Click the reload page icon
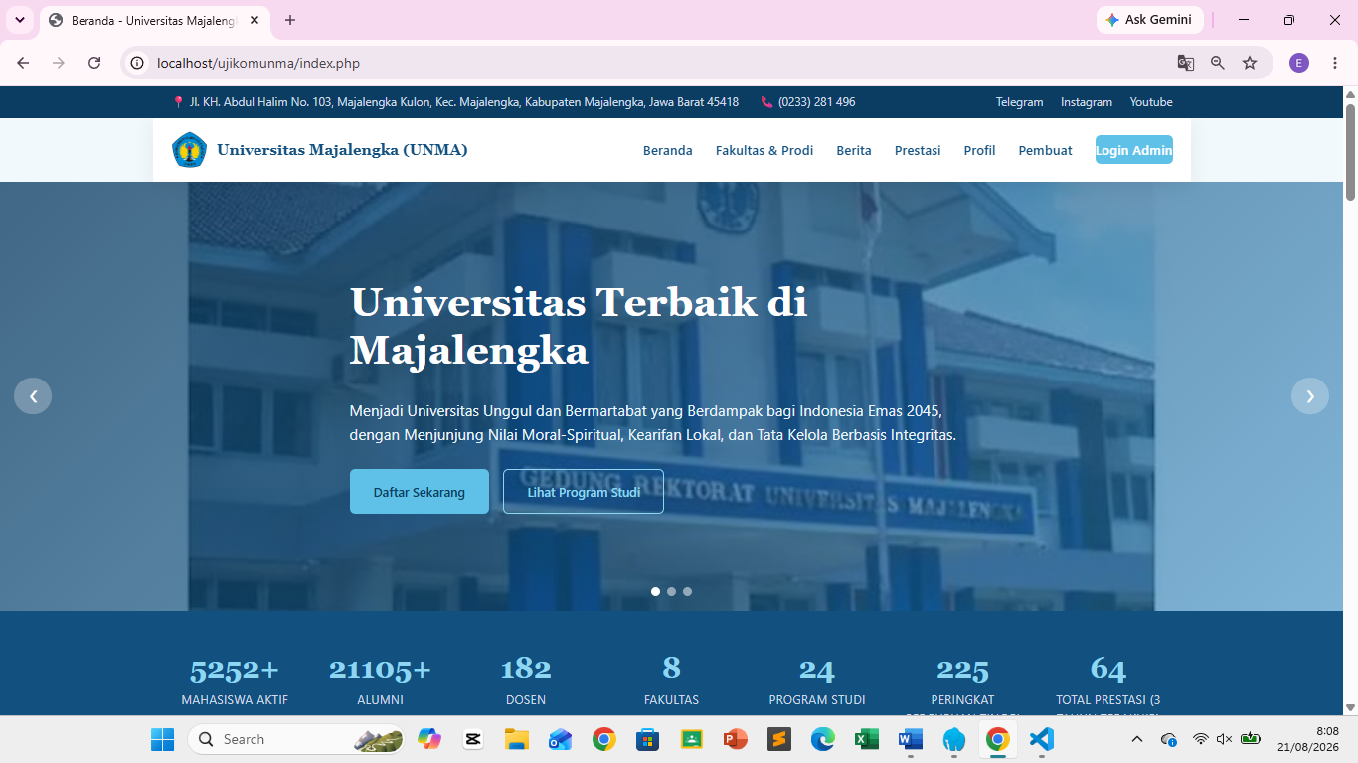Image resolution: width=1358 pixels, height=763 pixels. (x=94, y=63)
